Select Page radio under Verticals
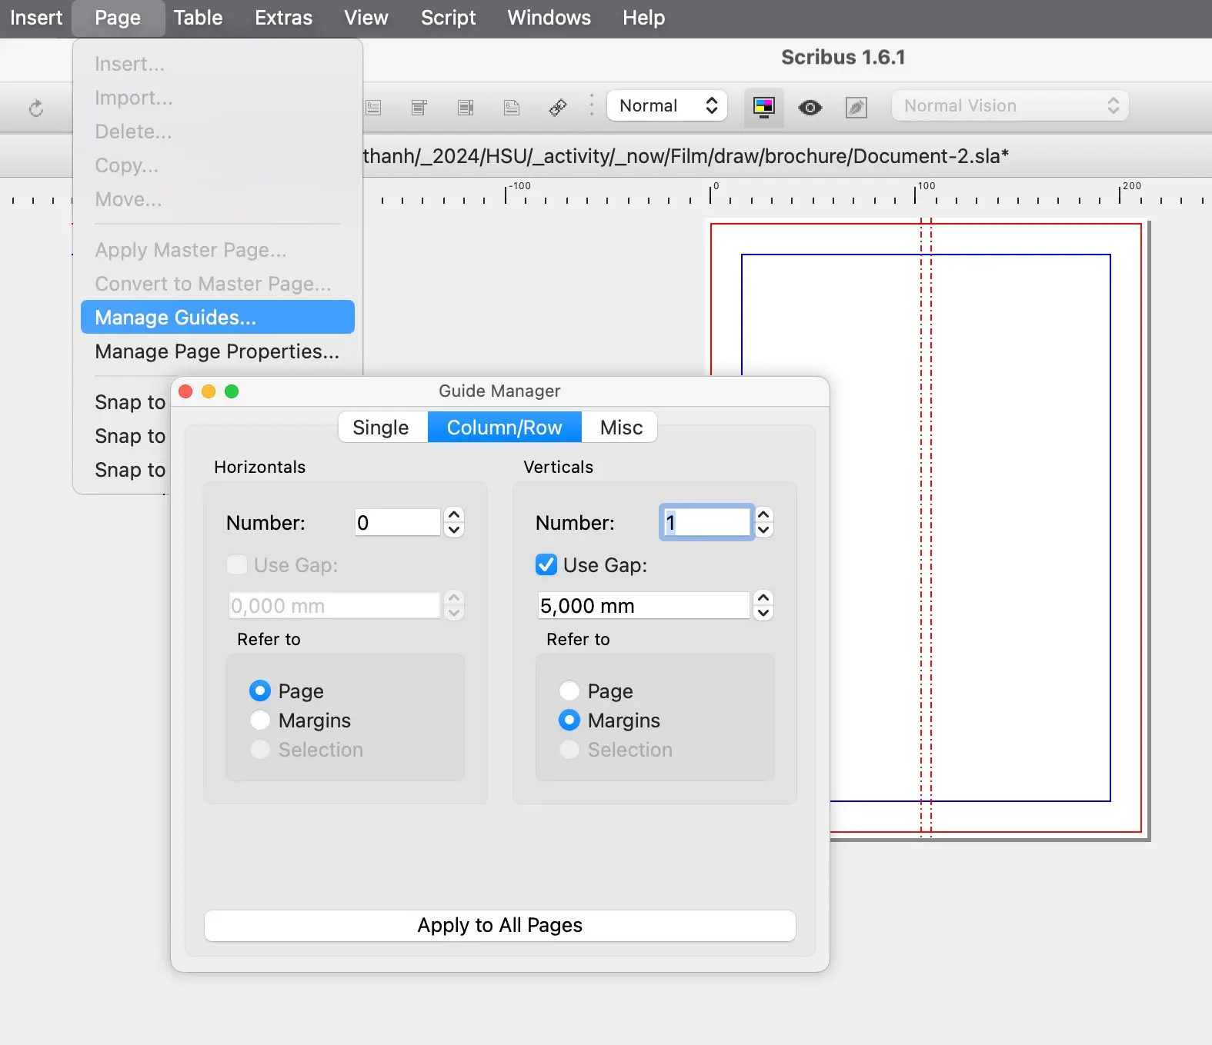The width and height of the screenshot is (1212, 1045). [x=569, y=691]
